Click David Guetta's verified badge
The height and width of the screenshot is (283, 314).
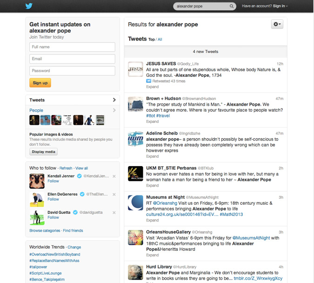tap(75, 212)
